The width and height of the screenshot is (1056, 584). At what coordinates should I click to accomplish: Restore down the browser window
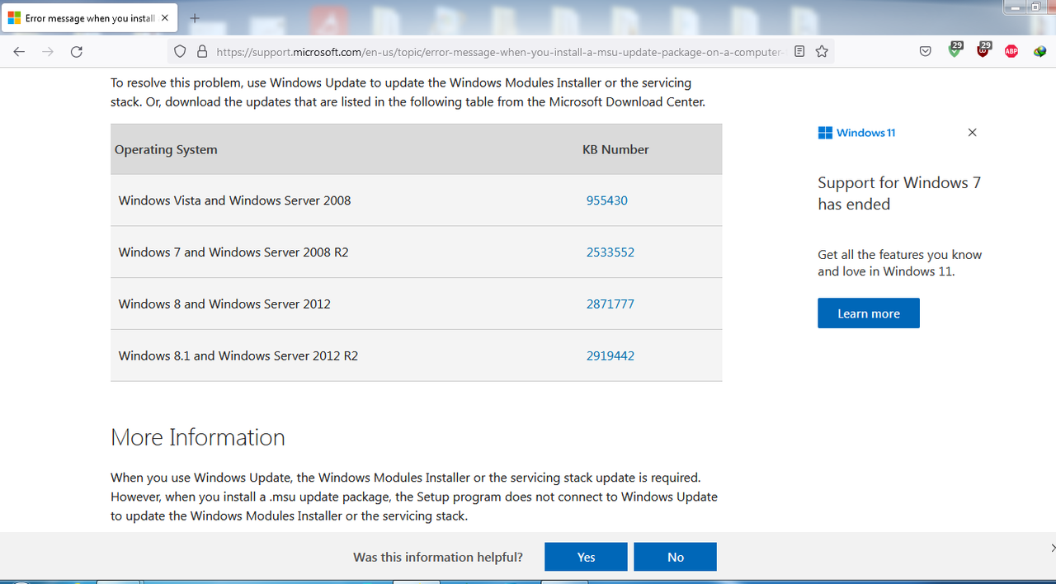[1035, 6]
